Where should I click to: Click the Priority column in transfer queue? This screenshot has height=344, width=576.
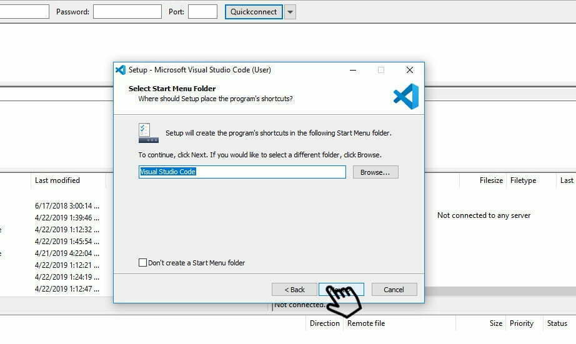coord(521,323)
